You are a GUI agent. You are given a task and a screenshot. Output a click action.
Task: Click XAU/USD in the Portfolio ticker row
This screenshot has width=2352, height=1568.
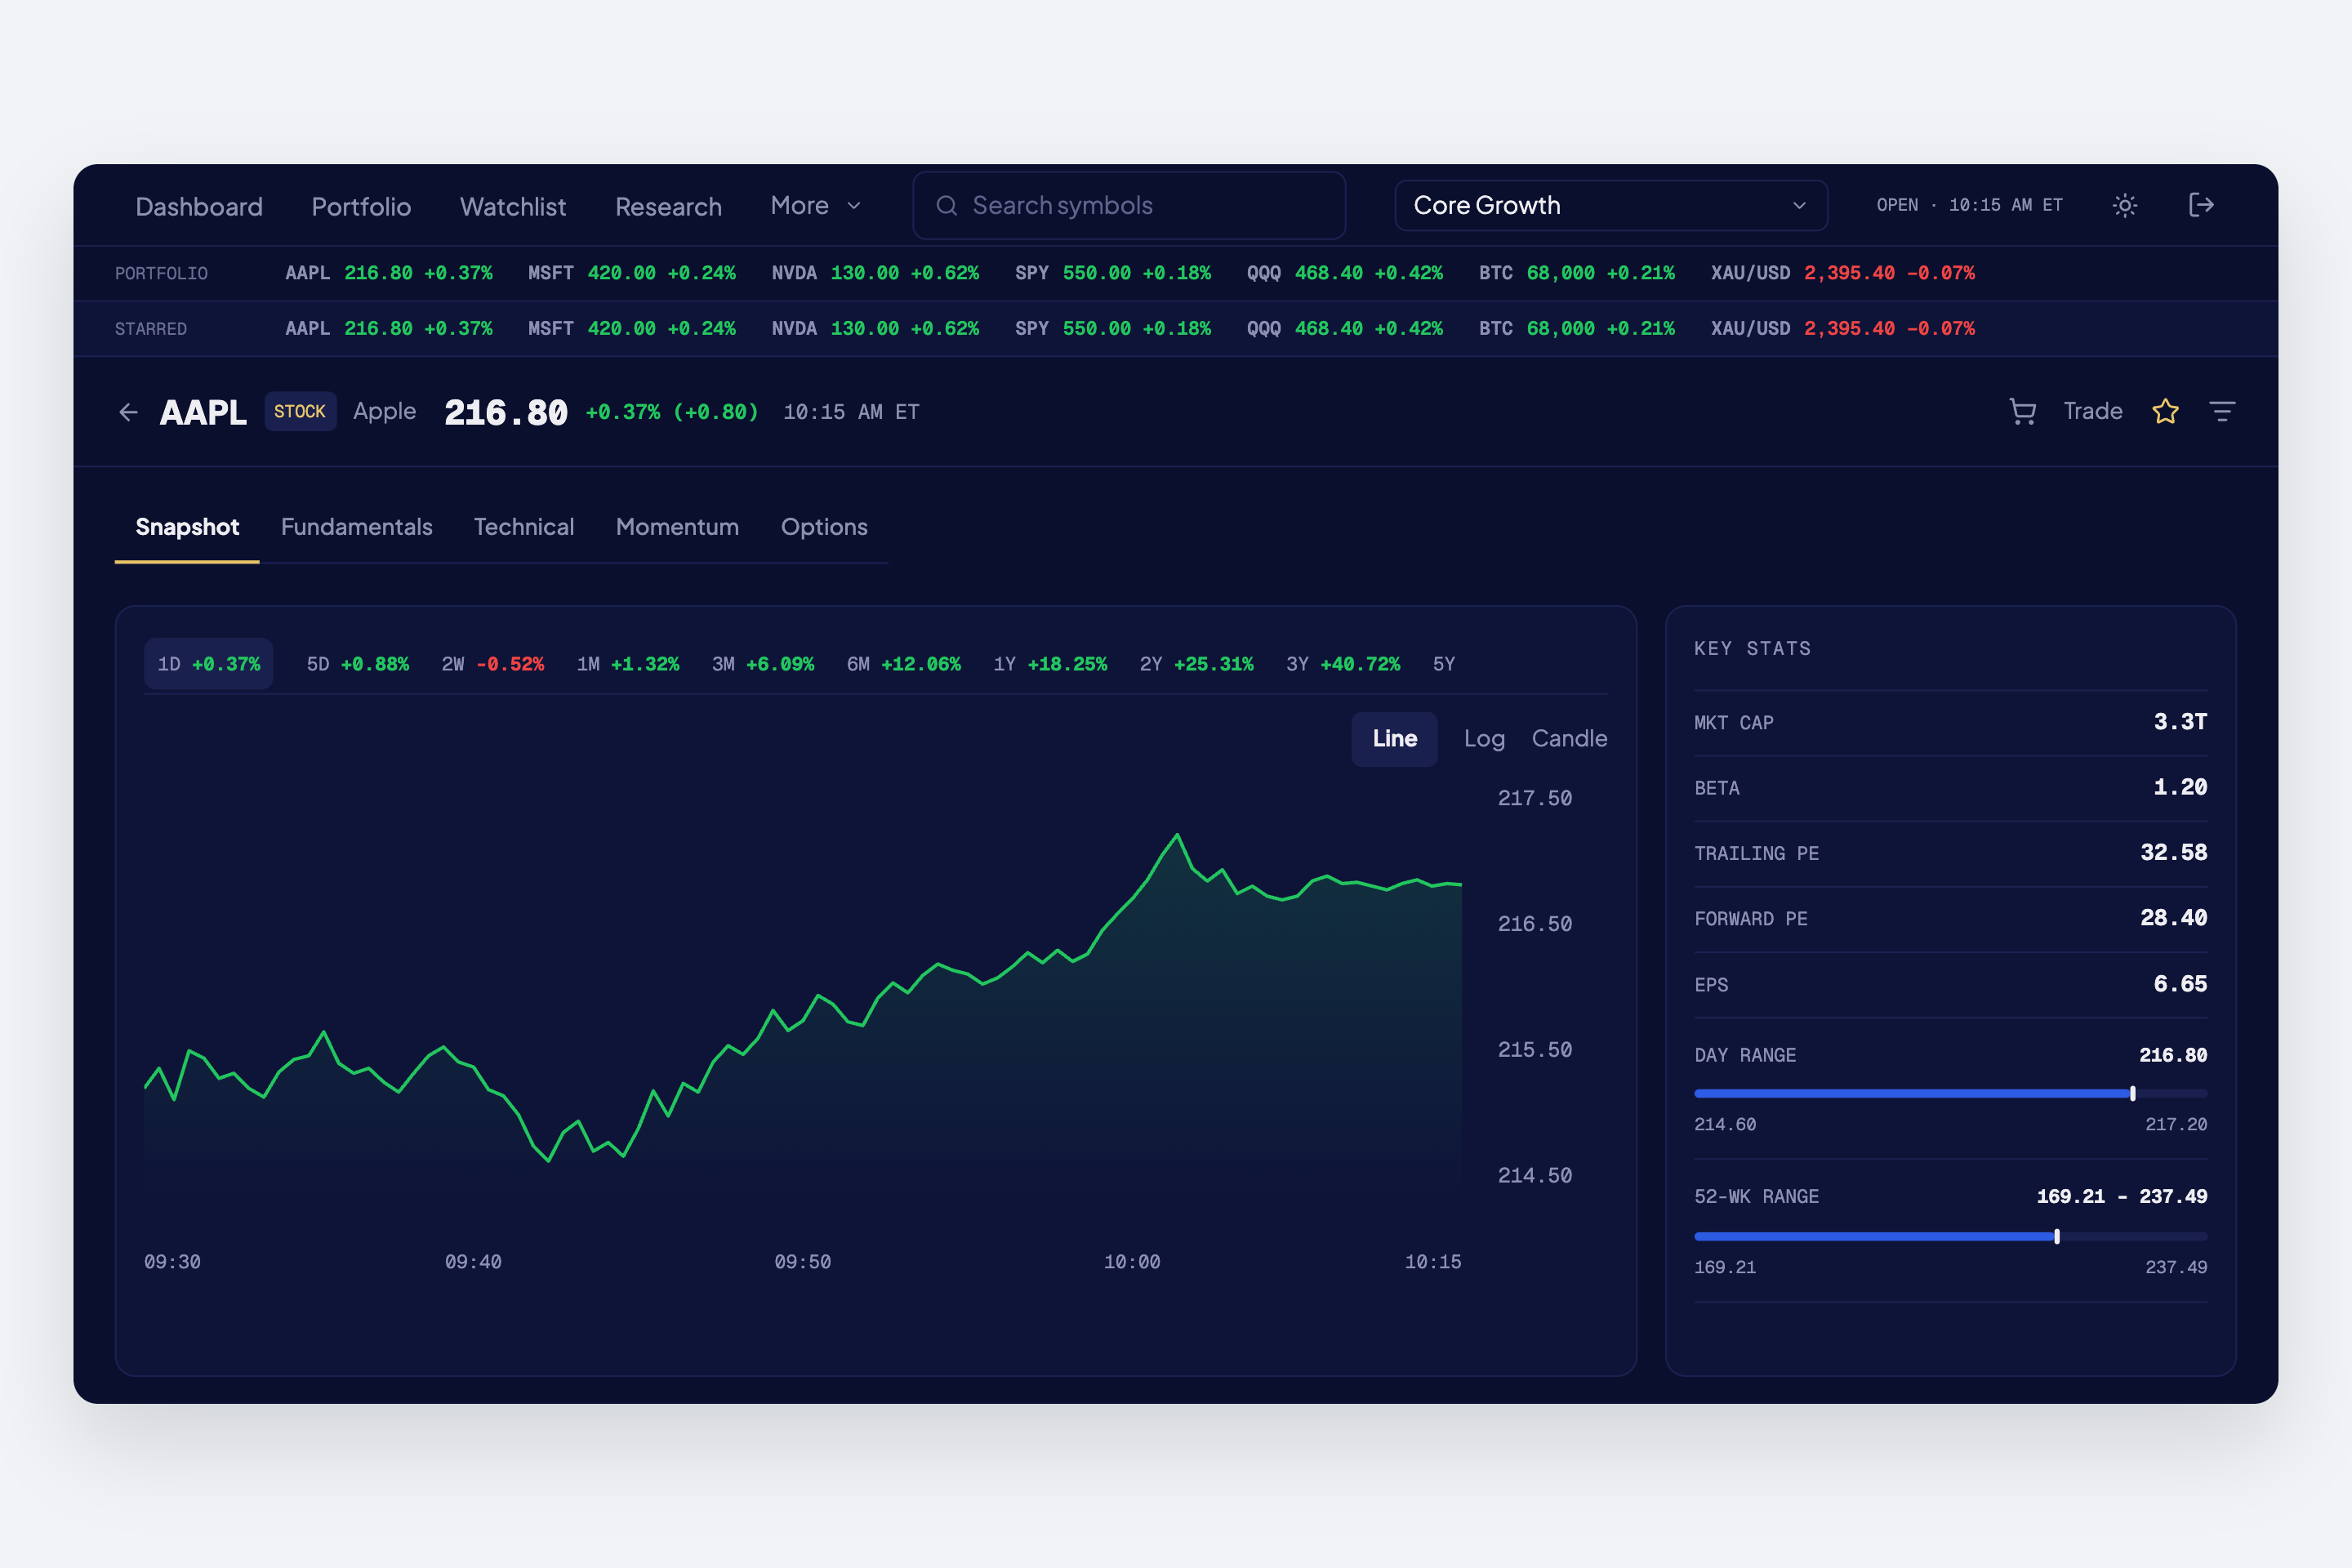point(1843,273)
